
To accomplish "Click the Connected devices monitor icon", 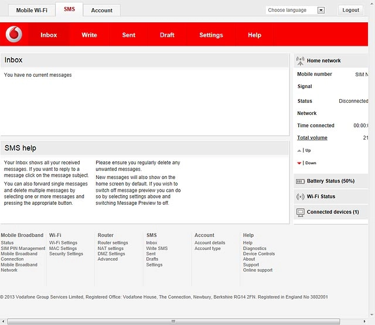I will (300, 212).
